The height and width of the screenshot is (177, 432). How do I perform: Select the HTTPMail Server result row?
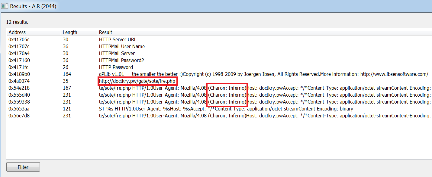[219, 53]
